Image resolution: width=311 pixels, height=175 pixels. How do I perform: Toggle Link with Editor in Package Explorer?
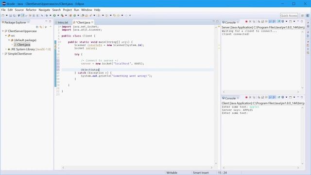41,27
